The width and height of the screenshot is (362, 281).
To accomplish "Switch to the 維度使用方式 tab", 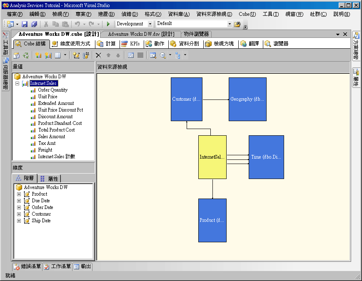I will click(71, 44).
